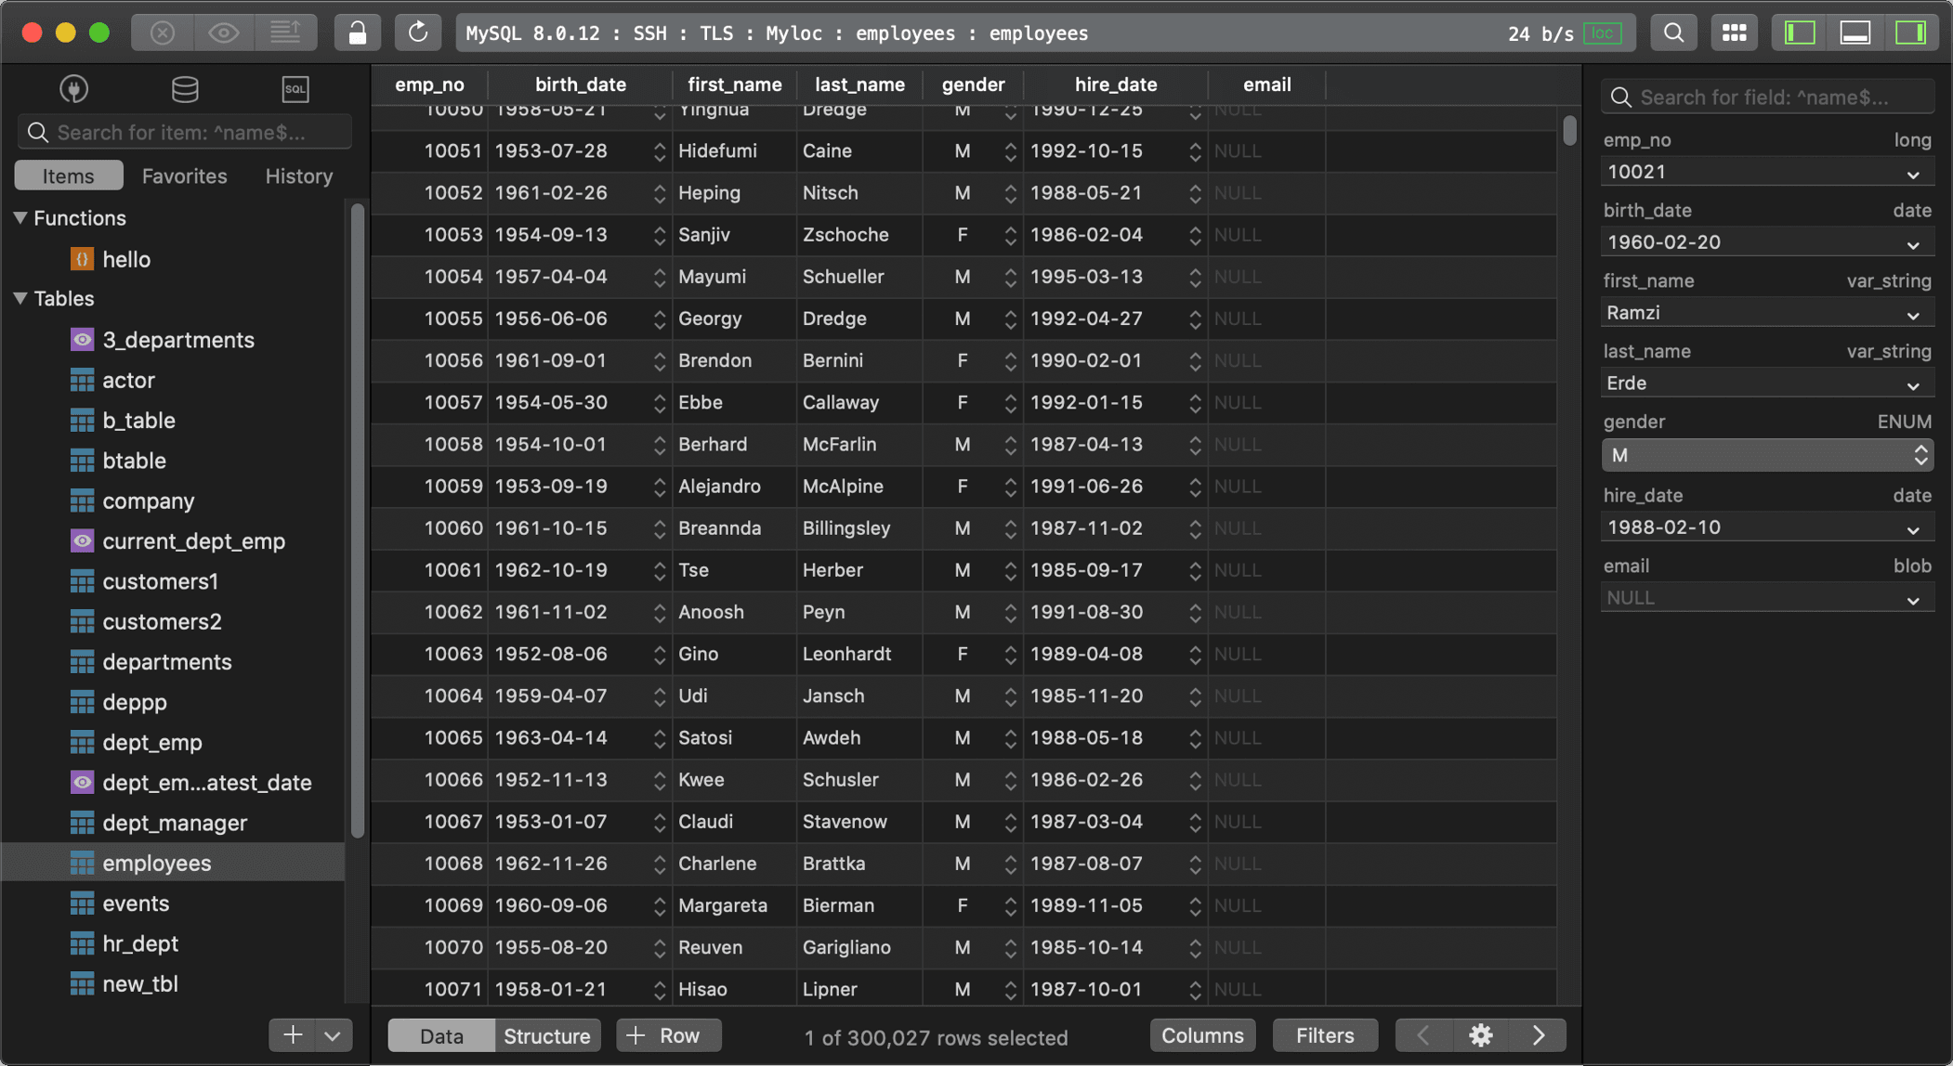Open the grid workspace view icon

1734,32
